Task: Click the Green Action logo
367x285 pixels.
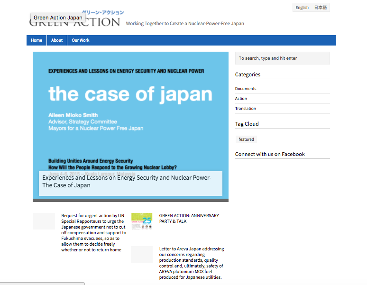Action: pyautogui.click(x=76, y=19)
